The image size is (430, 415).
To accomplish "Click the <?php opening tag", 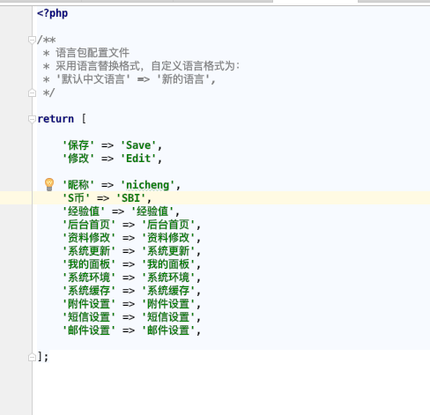I will click(53, 13).
